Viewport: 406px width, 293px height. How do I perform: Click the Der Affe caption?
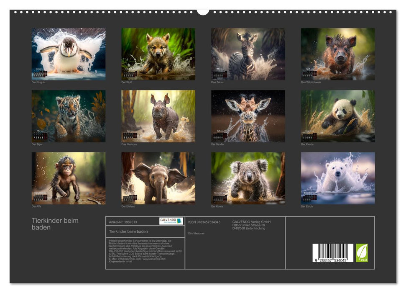(37, 206)
